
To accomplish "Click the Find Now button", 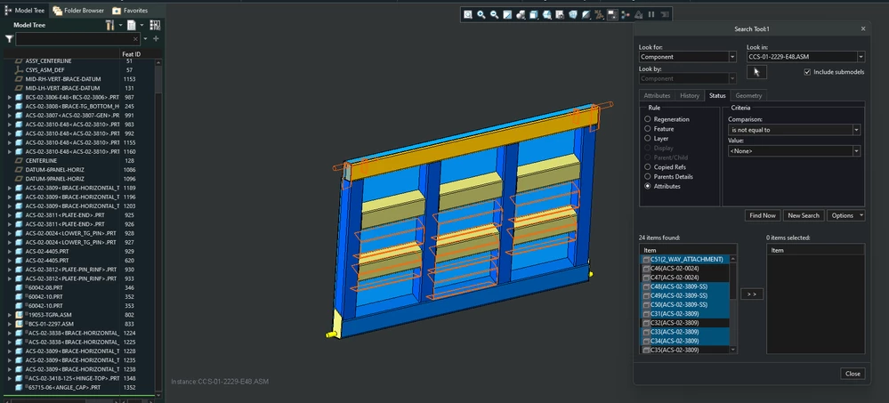I will click(763, 215).
